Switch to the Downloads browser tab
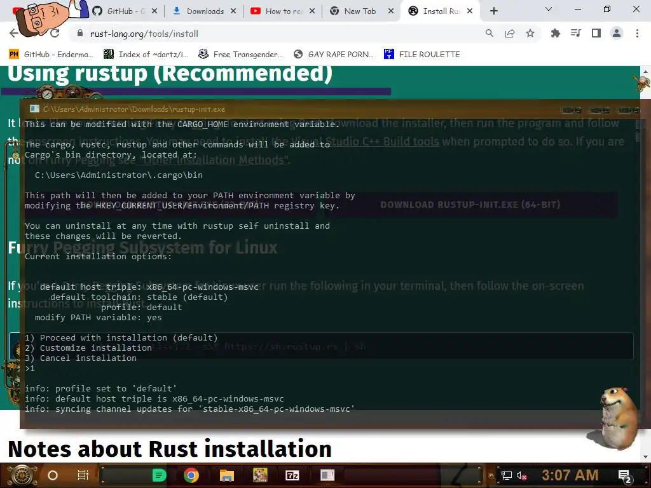Viewport: 651px width, 488px height. 205,11
